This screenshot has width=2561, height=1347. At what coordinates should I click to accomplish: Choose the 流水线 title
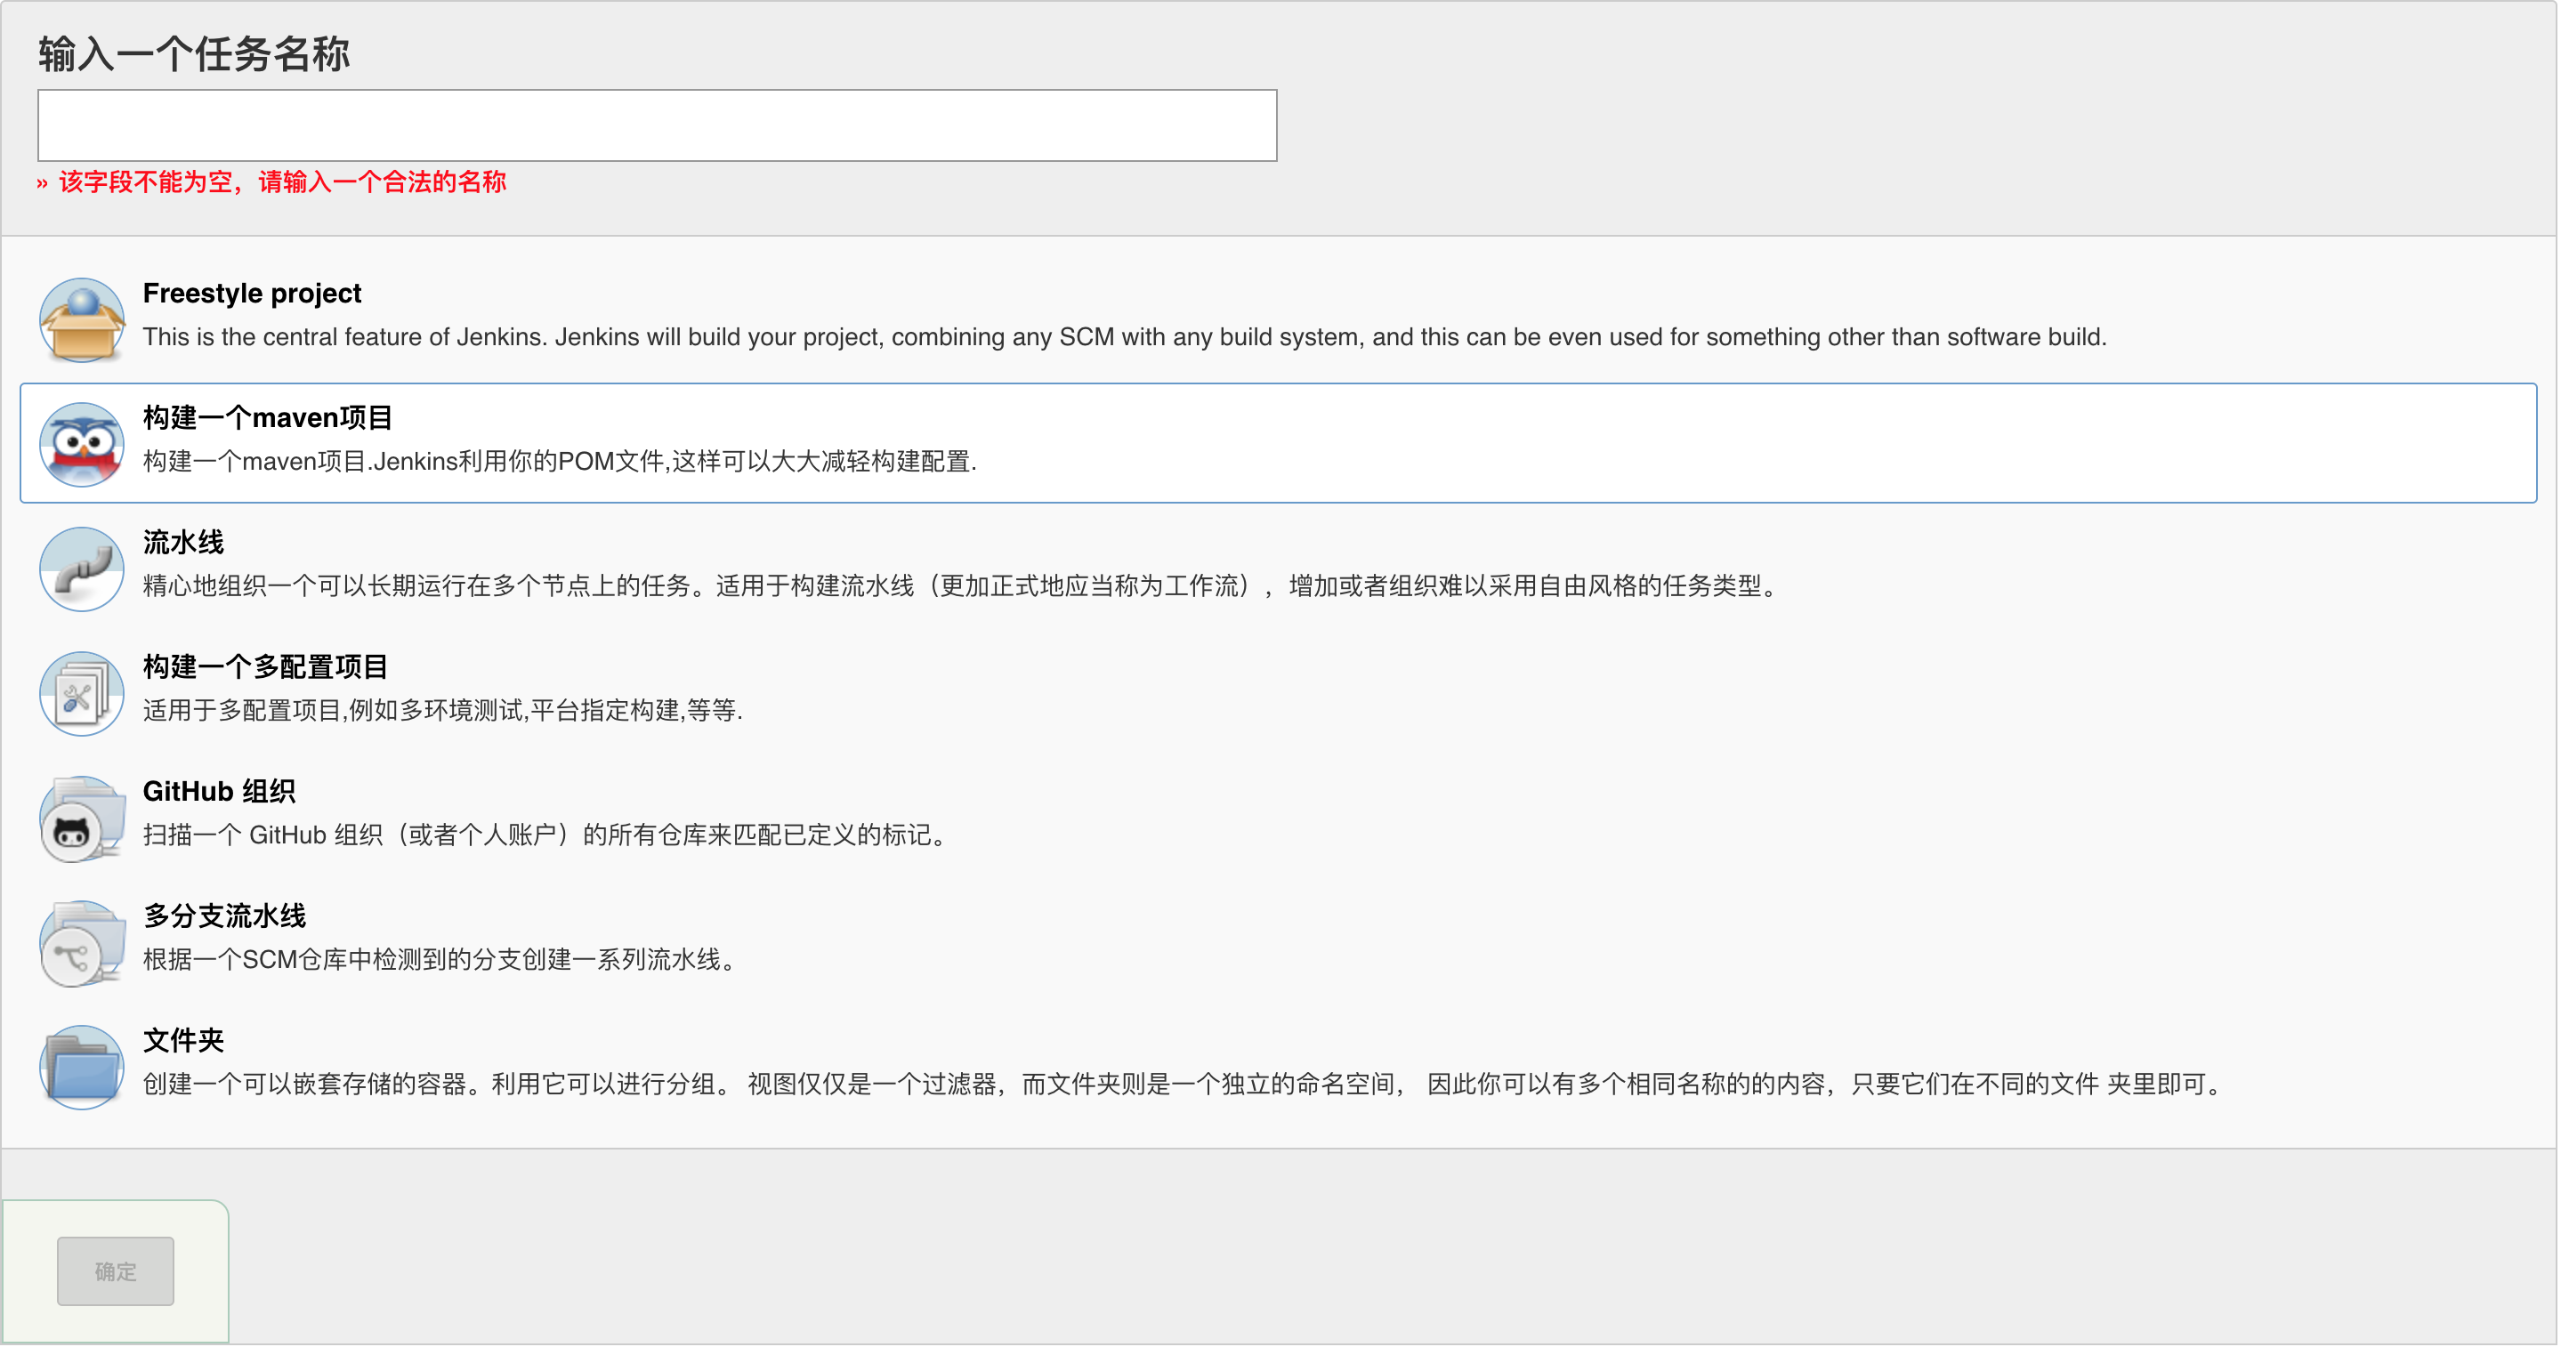[183, 542]
